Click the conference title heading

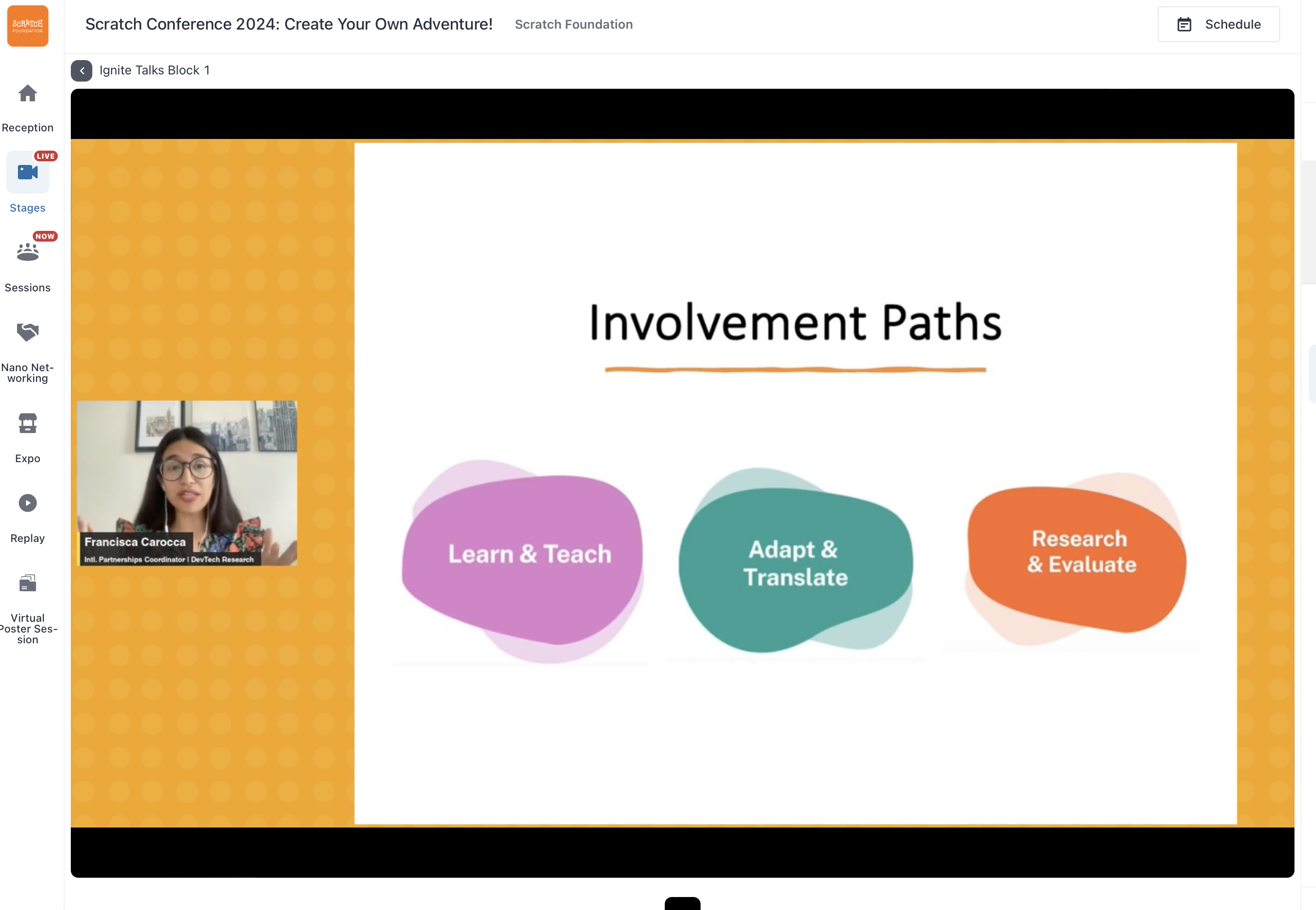(x=288, y=24)
